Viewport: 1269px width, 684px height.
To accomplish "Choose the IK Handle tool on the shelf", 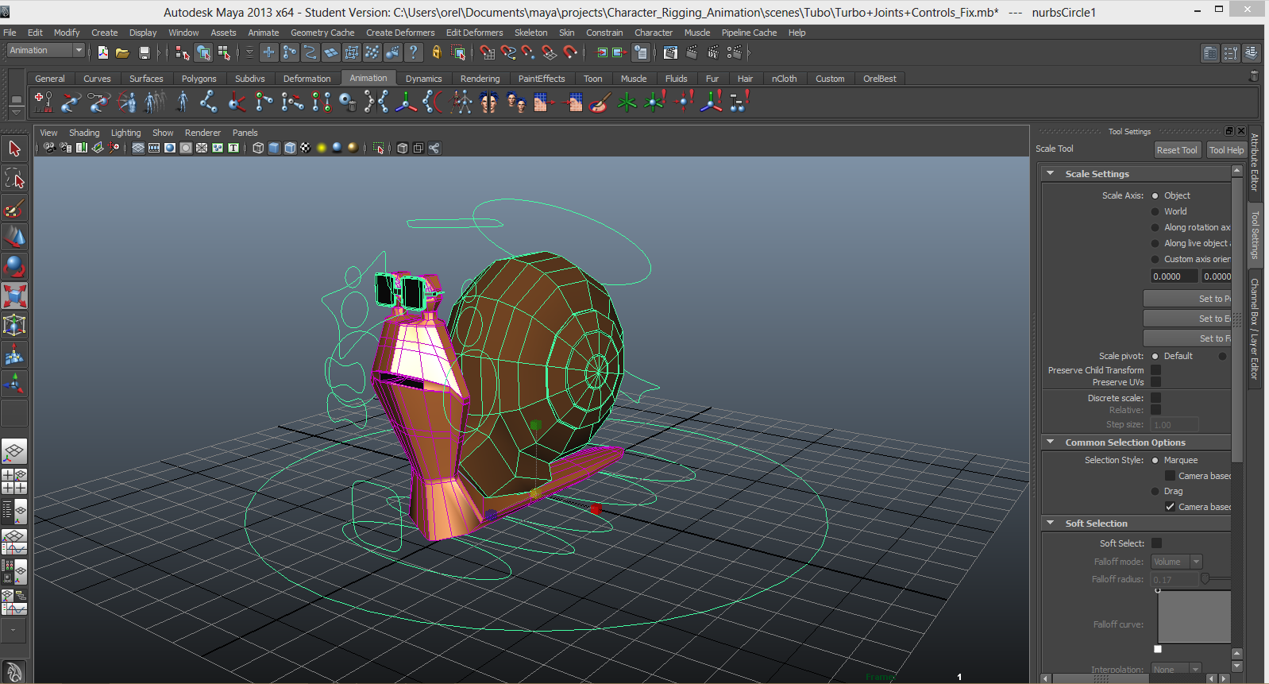I will [237, 102].
